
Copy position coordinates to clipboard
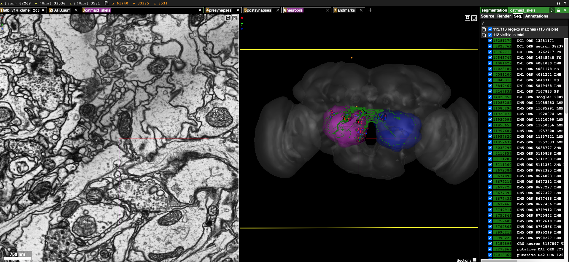pos(107,3)
